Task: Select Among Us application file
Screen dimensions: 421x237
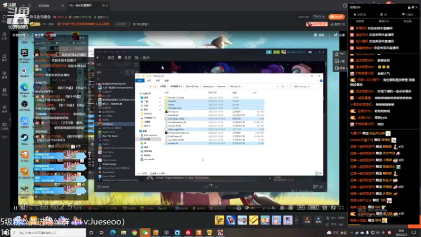Action: coord(215,112)
